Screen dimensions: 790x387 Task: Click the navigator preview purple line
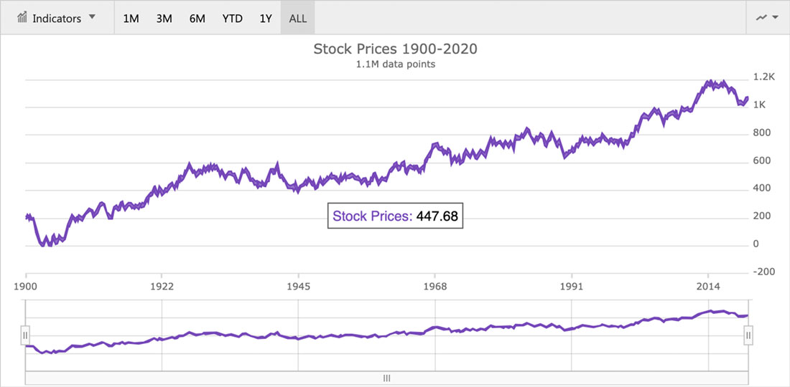point(387,335)
